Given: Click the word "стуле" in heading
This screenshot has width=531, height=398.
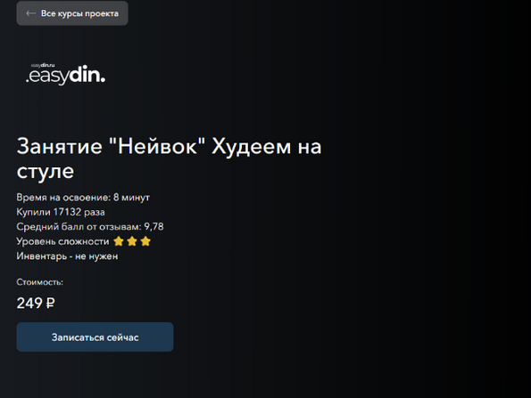Looking at the screenshot, I should click(x=46, y=171).
